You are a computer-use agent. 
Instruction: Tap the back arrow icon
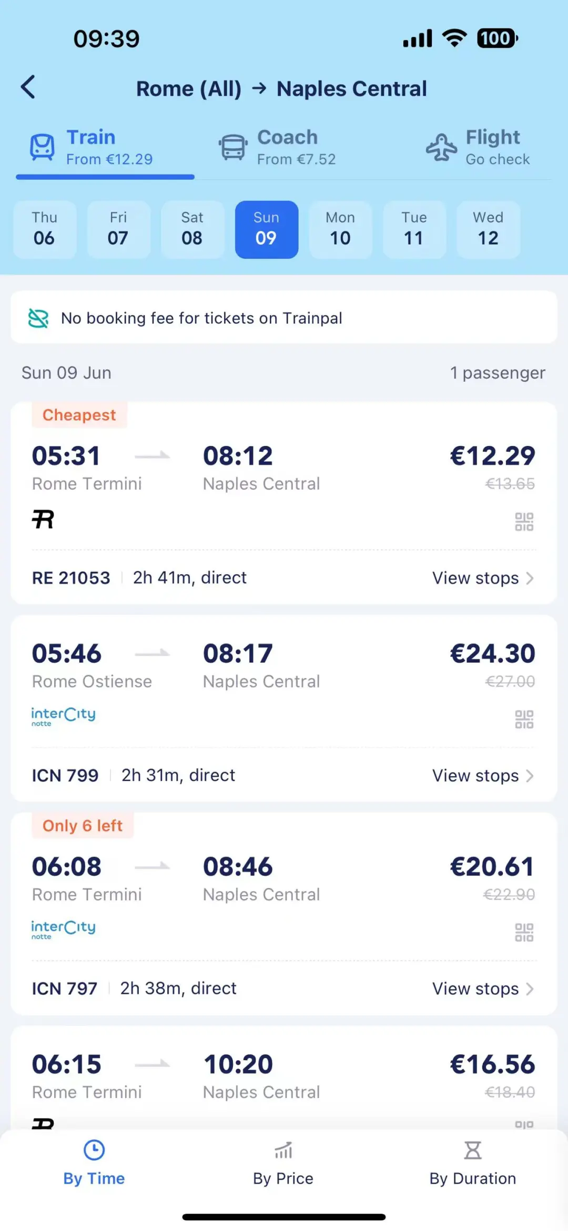28,87
